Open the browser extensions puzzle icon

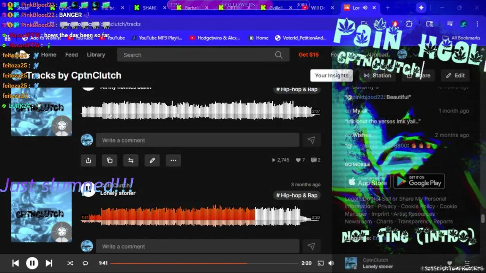coord(409,24)
